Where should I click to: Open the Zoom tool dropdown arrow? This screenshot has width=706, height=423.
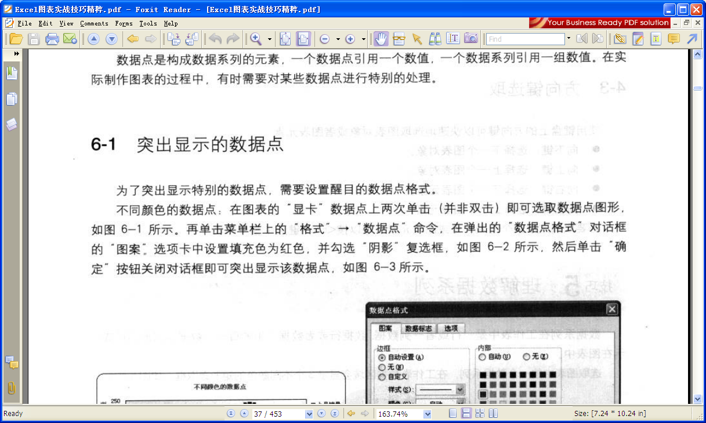click(x=270, y=39)
